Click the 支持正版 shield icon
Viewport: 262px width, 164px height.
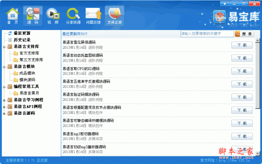tap(114, 16)
